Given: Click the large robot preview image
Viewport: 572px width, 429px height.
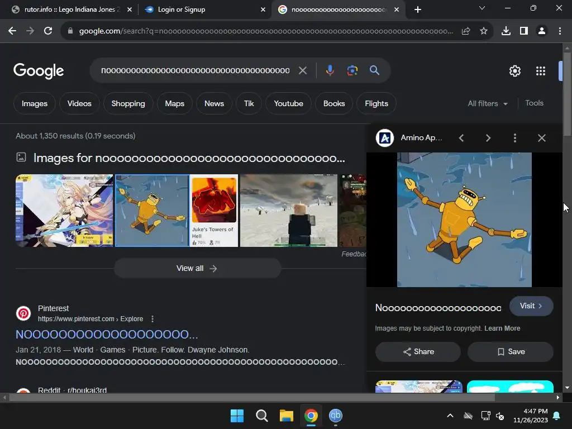Looking at the screenshot, I should point(464,220).
